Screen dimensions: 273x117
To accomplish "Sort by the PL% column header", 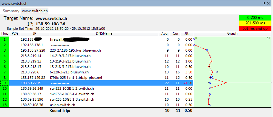I will pyautogui.click(x=15, y=33).
